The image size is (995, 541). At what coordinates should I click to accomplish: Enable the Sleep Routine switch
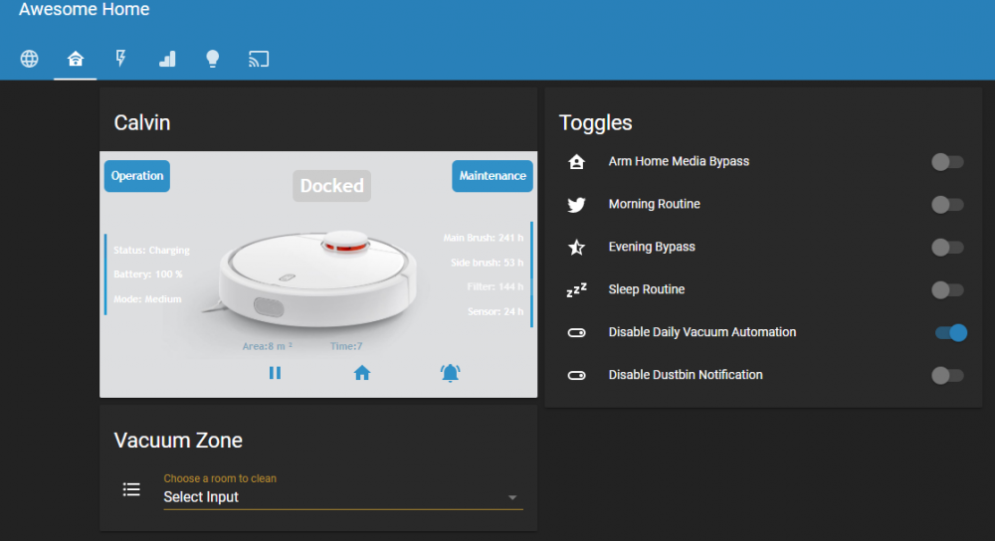948,289
